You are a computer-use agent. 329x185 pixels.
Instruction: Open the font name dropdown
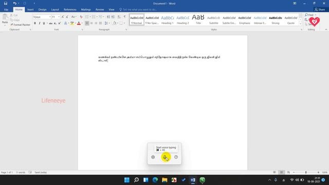[50, 17]
